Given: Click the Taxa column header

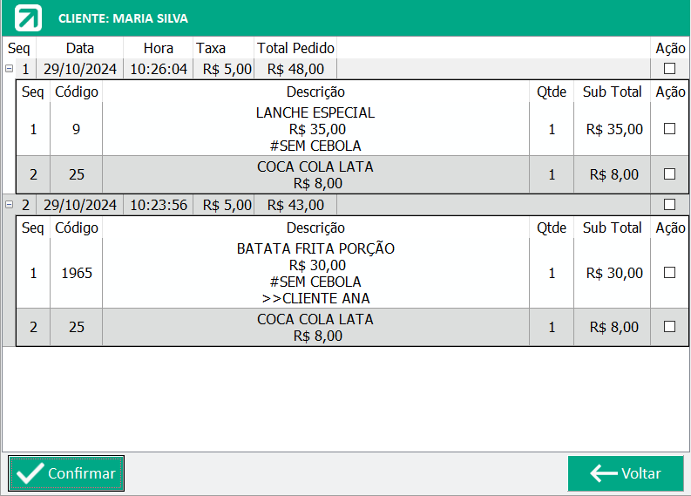Looking at the screenshot, I should pyautogui.click(x=211, y=48).
